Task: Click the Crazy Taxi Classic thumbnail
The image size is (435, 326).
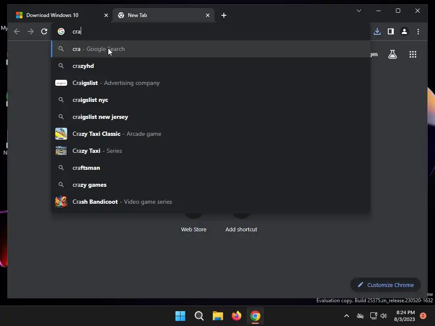Action: [x=61, y=134]
